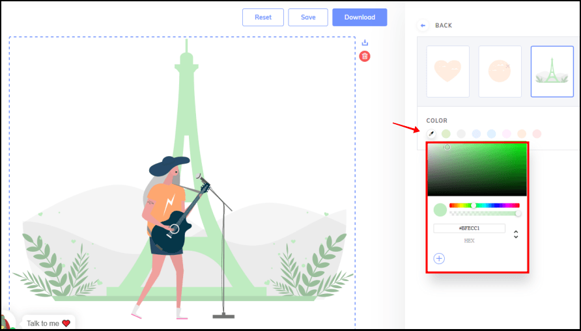
Task: Delete the selection with red trash icon
Action: click(365, 56)
